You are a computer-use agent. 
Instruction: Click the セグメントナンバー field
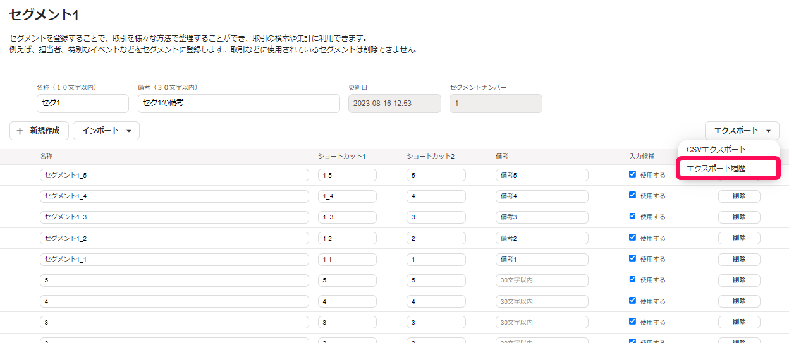(496, 104)
